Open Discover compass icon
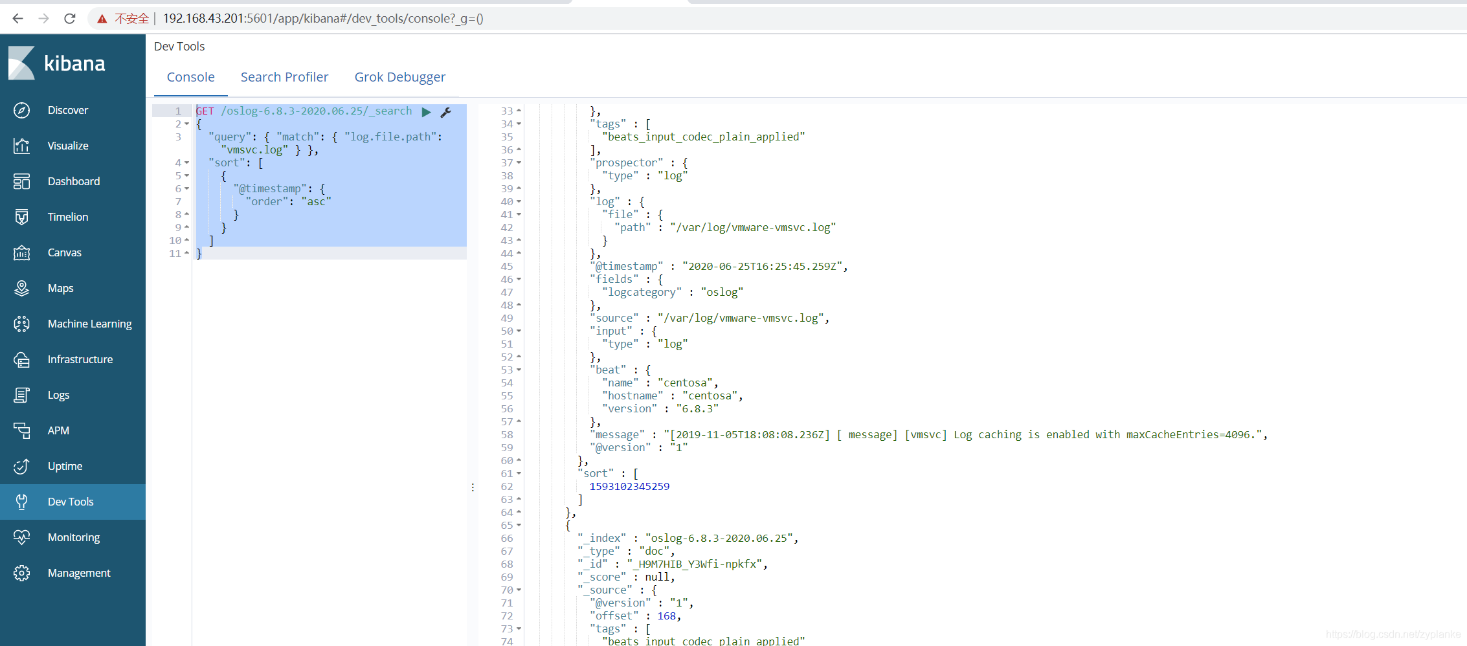 [21, 110]
